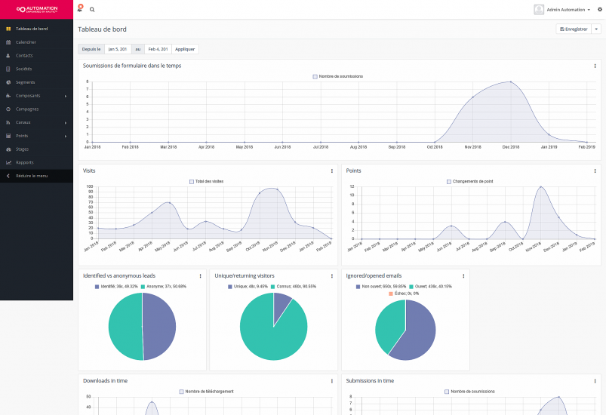Toggle Ouvert legend entry in emails pie

tap(430, 286)
